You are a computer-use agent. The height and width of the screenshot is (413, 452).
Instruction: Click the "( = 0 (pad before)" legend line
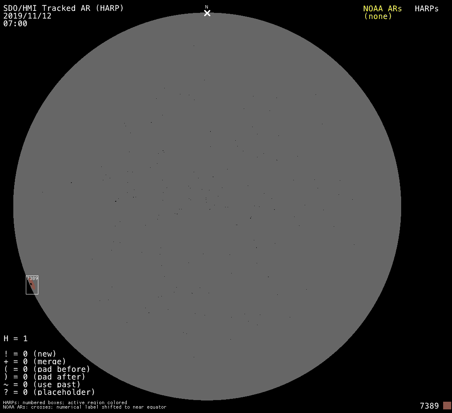[47, 369]
